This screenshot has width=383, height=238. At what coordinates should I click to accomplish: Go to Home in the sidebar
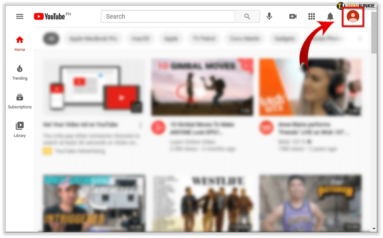click(x=19, y=44)
